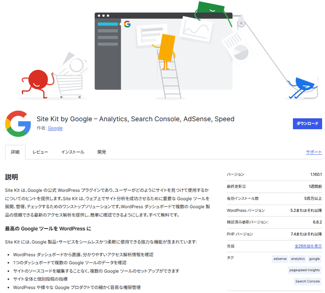Screen dimensions: 325x293
Task: Click the blue character pulling the rope
Action: (303, 87)
